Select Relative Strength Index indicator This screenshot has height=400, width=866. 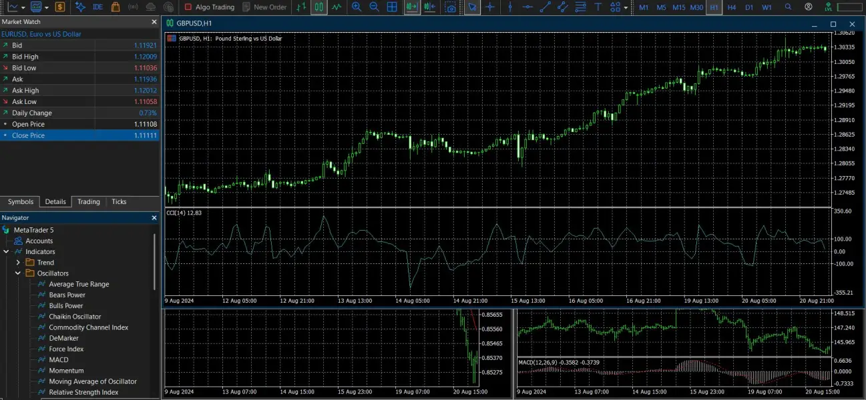(x=83, y=393)
